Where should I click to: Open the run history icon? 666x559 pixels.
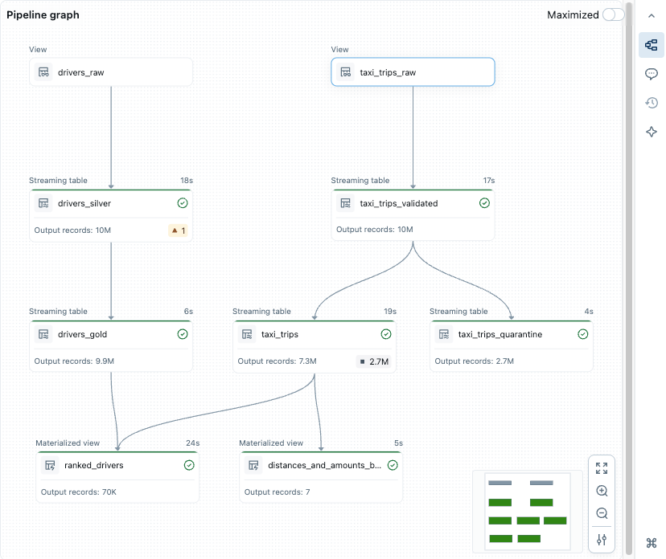tap(652, 103)
